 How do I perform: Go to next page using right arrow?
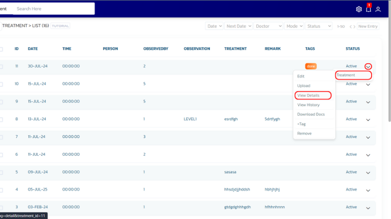pos(354,26)
